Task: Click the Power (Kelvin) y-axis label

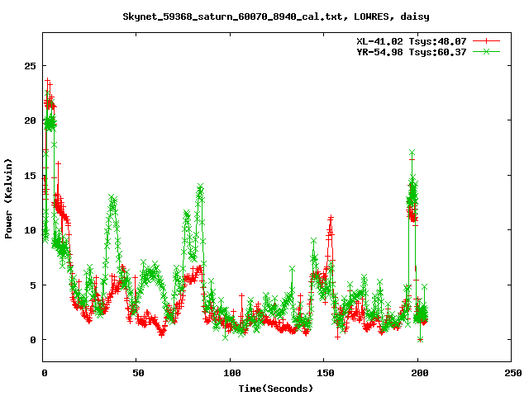Action: click(x=8, y=199)
